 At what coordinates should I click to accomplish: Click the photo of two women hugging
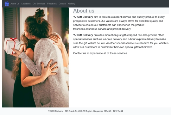pos(35,57)
